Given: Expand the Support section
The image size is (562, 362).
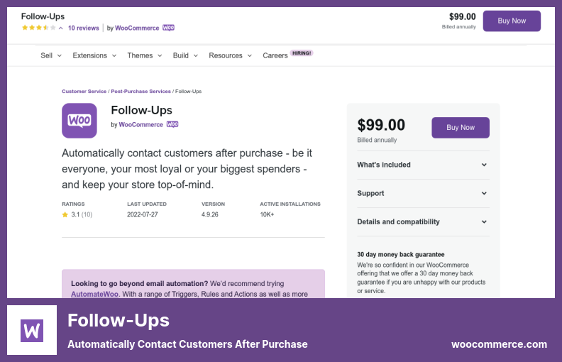Looking at the screenshot, I should coord(423,193).
